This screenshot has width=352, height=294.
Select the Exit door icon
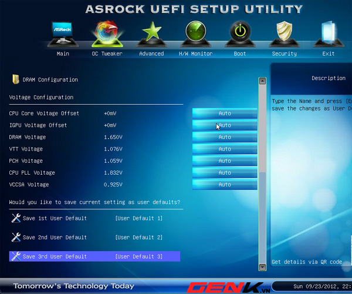(x=329, y=34)
